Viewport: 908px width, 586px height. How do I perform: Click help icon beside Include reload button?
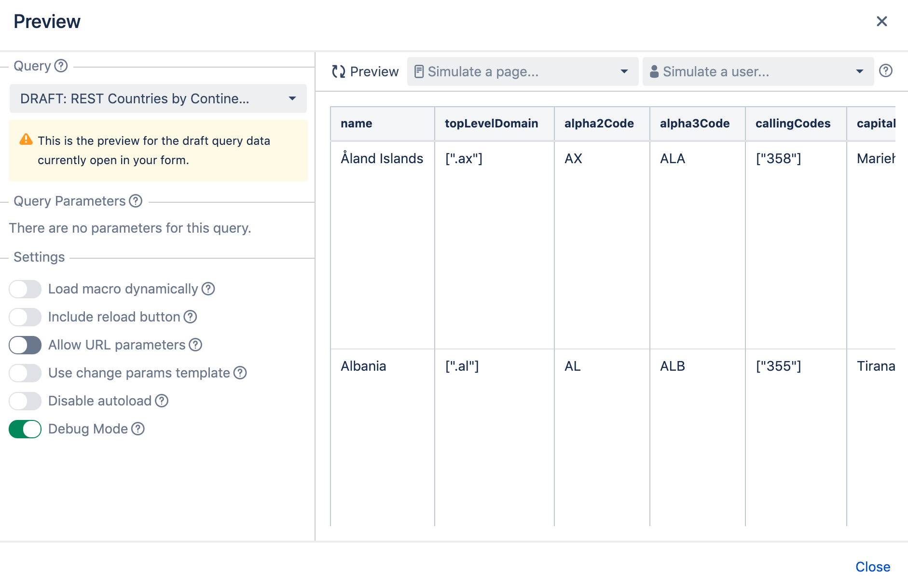click(x=191, y=317)
